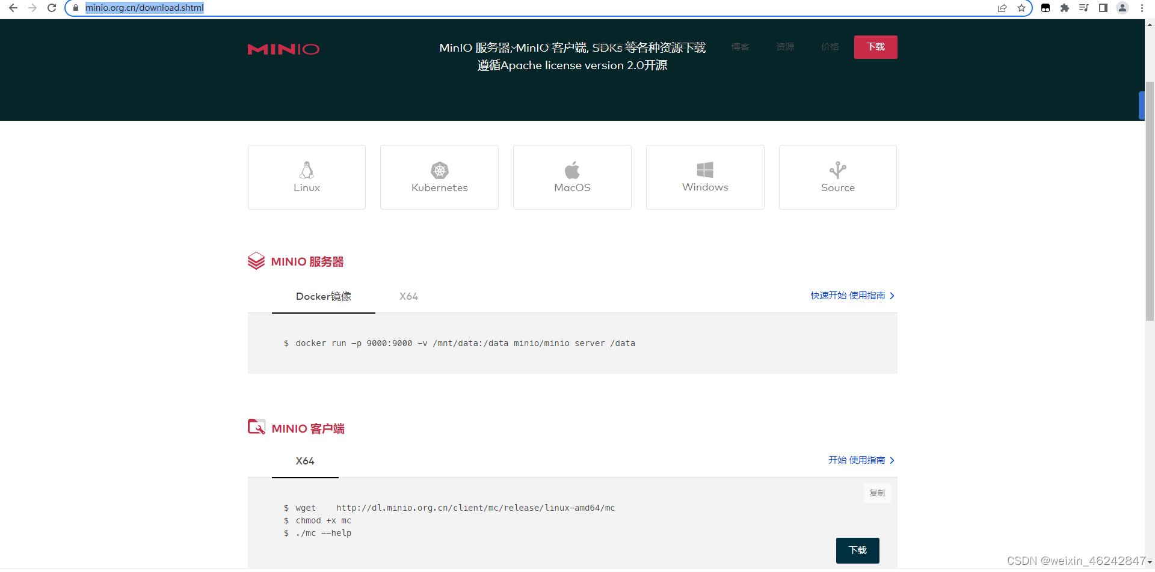The image size is (1155, 572).
Task: Bookmark the page with the star icon
Action: [x=1021, y=8]
